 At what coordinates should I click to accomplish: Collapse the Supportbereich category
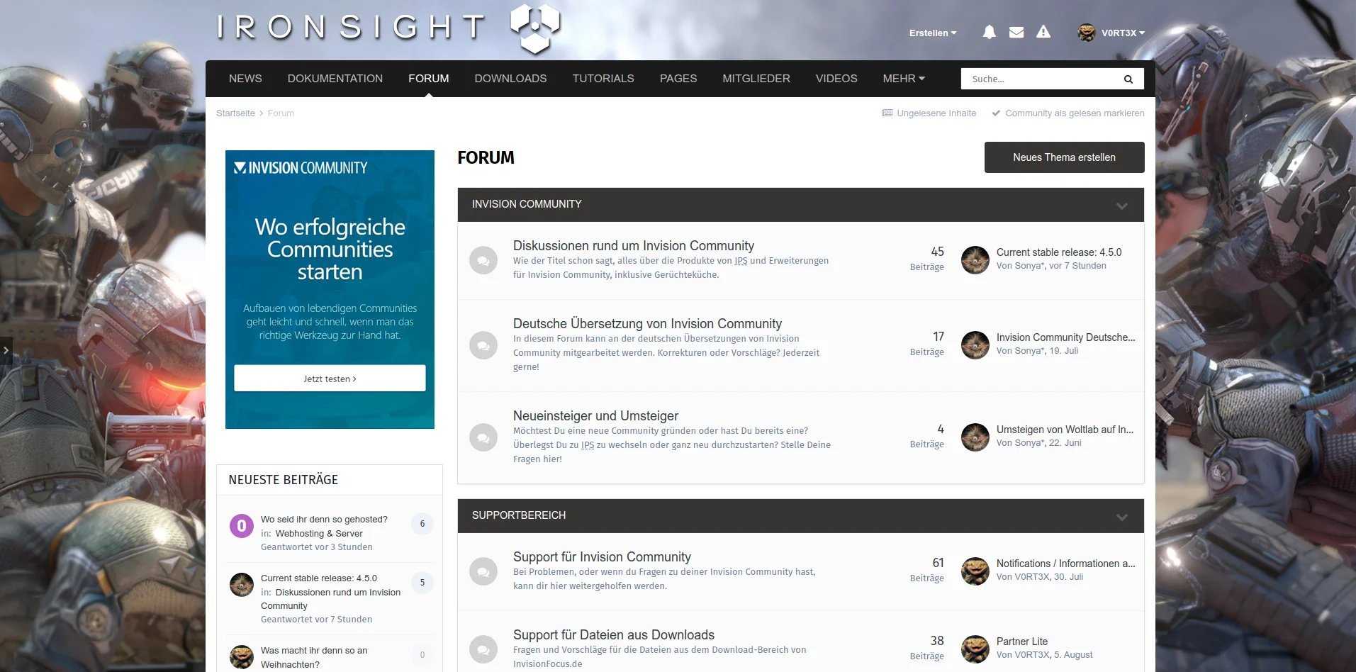point(1121,517)
